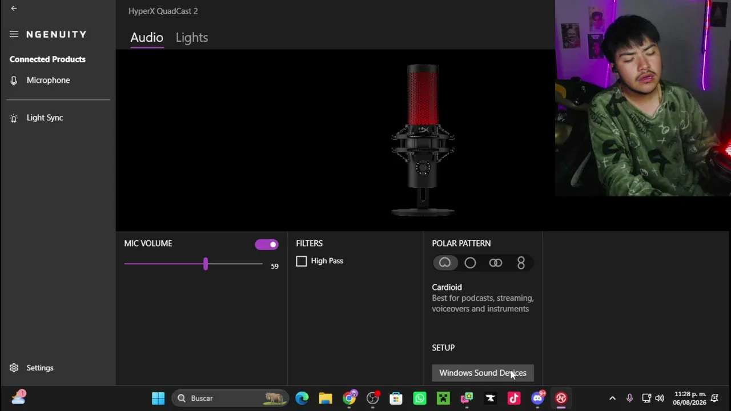Go back using the back arrow
731x411 pixels.
pyautogui.click(x=14, y=9)
